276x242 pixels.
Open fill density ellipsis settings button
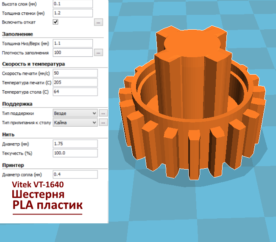click(98, 53)
